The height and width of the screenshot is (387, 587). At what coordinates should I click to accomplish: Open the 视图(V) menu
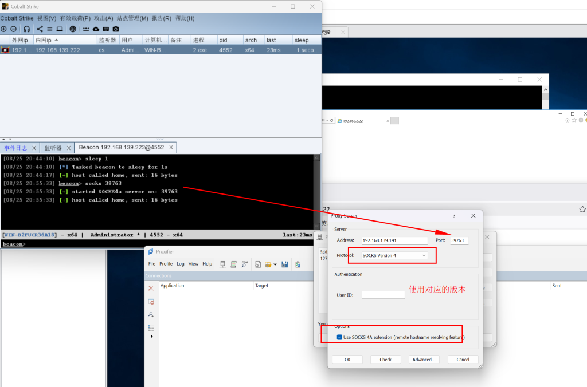[47, 18]
